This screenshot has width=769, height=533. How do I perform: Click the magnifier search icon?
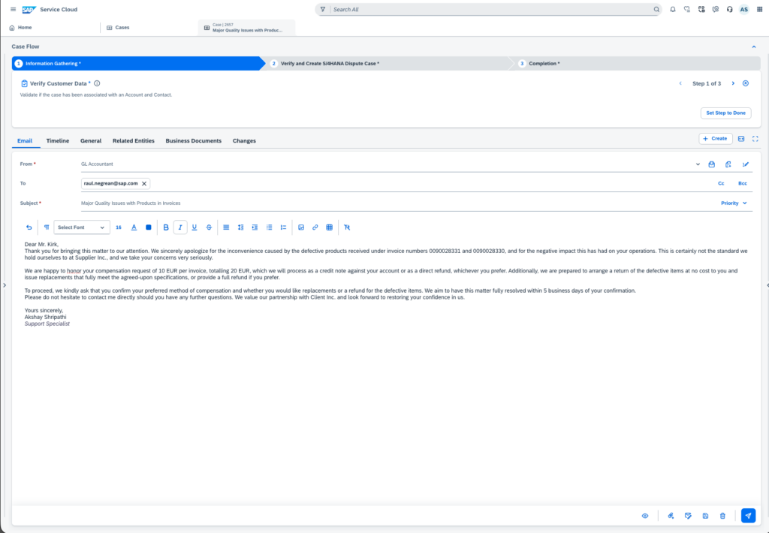(656, 9)
